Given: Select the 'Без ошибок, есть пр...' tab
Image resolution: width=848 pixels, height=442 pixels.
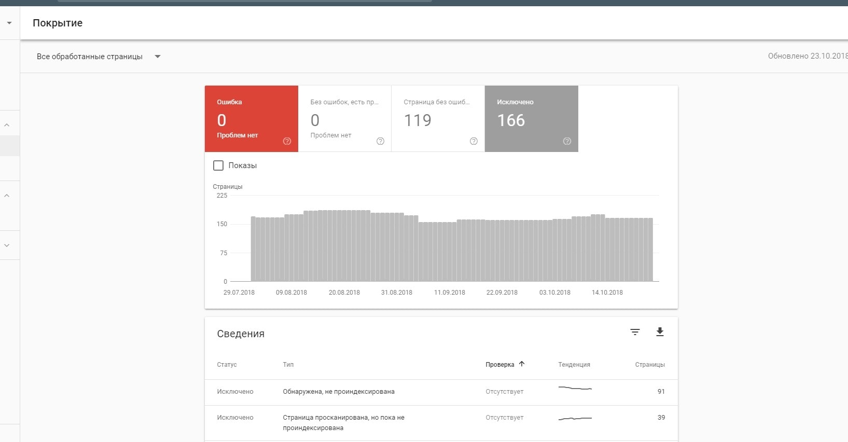Looking at the screenshot, I should (344, 118).
